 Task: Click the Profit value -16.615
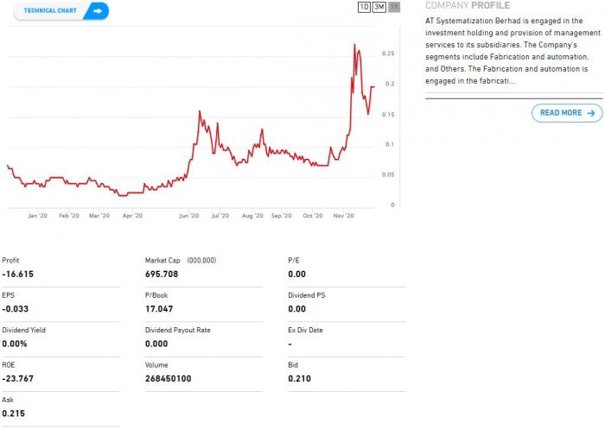coord(17,274)
